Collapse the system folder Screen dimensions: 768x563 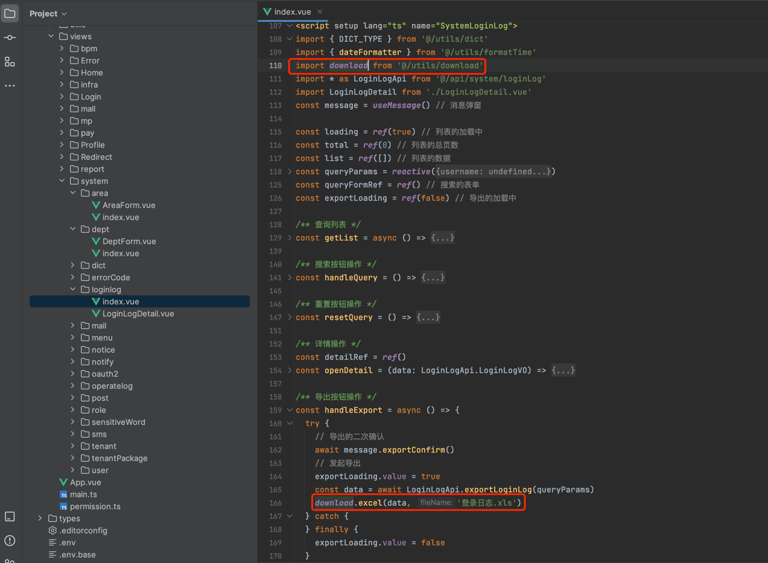click(x=62, y=181)
